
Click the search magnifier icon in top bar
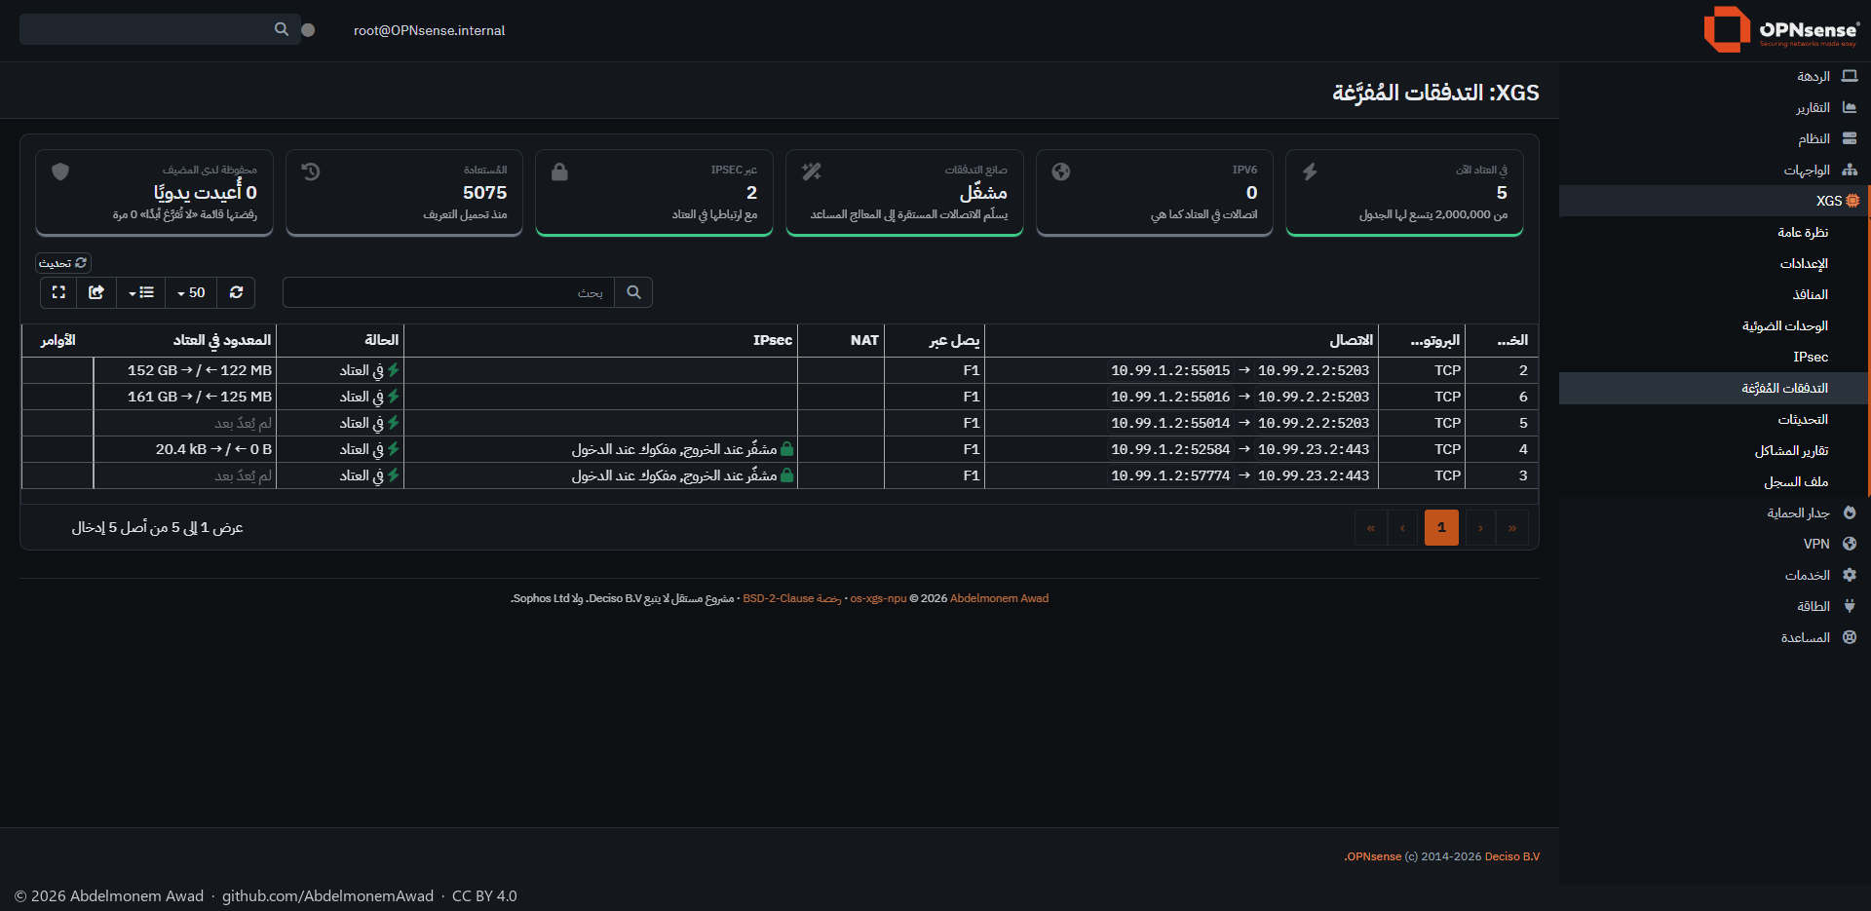(282, 29)
